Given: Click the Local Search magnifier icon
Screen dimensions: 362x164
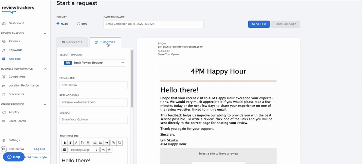Looking at the screenshot, I should point(4,121).
